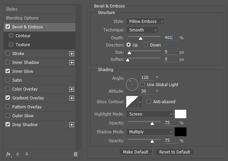Click the move effect up arrow
228x161 pixels.
point(18,154)
